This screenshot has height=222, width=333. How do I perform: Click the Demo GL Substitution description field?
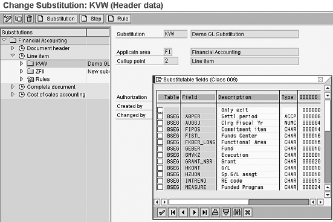coord(244,34)
